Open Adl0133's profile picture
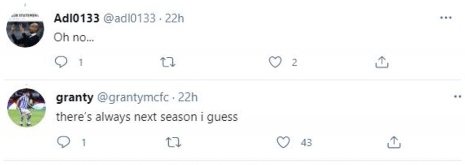Image resolution: width=465 pixels, height=165 pixels. tap(25, 30)
